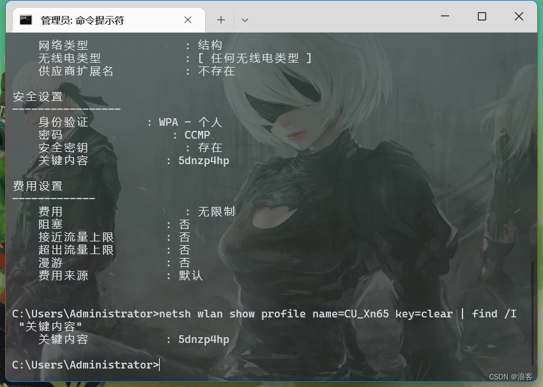Click the 无限制 cost value

pyautogui.click(x=217, y=211)
